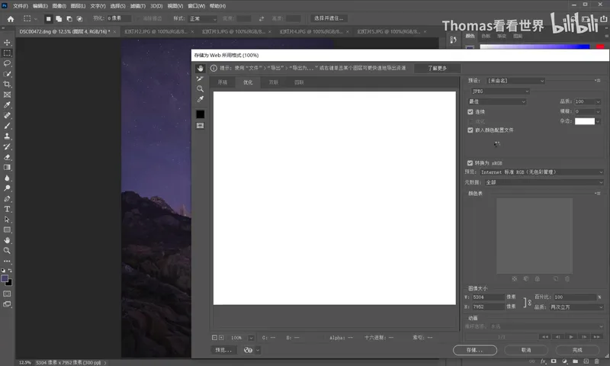The width and height of the screenshot is (610, 366).
Task: Open the 文件(F) menu
Action: pyautogui.click(x=21, y=6)
